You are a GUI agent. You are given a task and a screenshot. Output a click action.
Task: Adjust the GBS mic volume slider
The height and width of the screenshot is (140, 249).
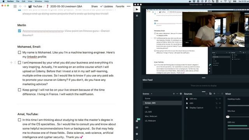(x=238, y=129)
